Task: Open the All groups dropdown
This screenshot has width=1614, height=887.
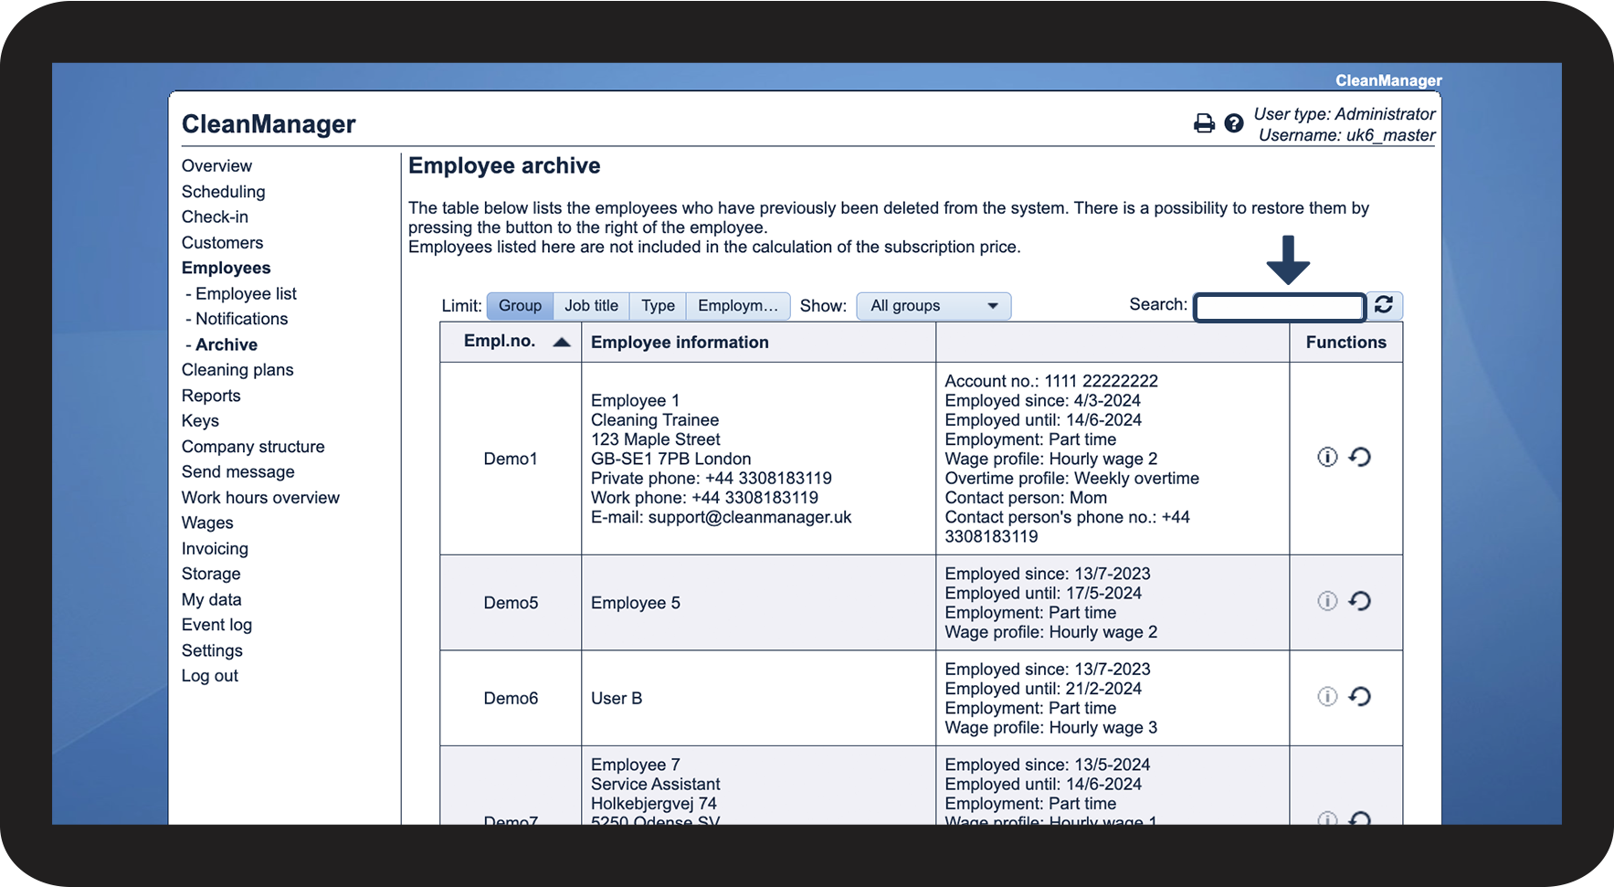Action: coord(934,306)
